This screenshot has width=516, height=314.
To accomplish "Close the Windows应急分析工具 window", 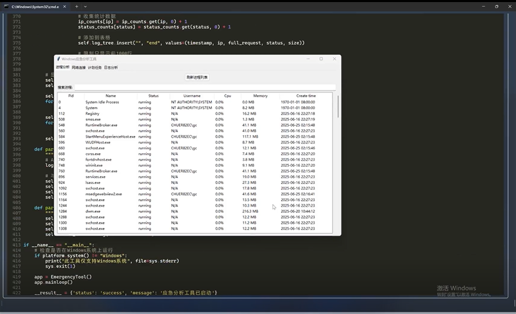I will click(334, 59).
